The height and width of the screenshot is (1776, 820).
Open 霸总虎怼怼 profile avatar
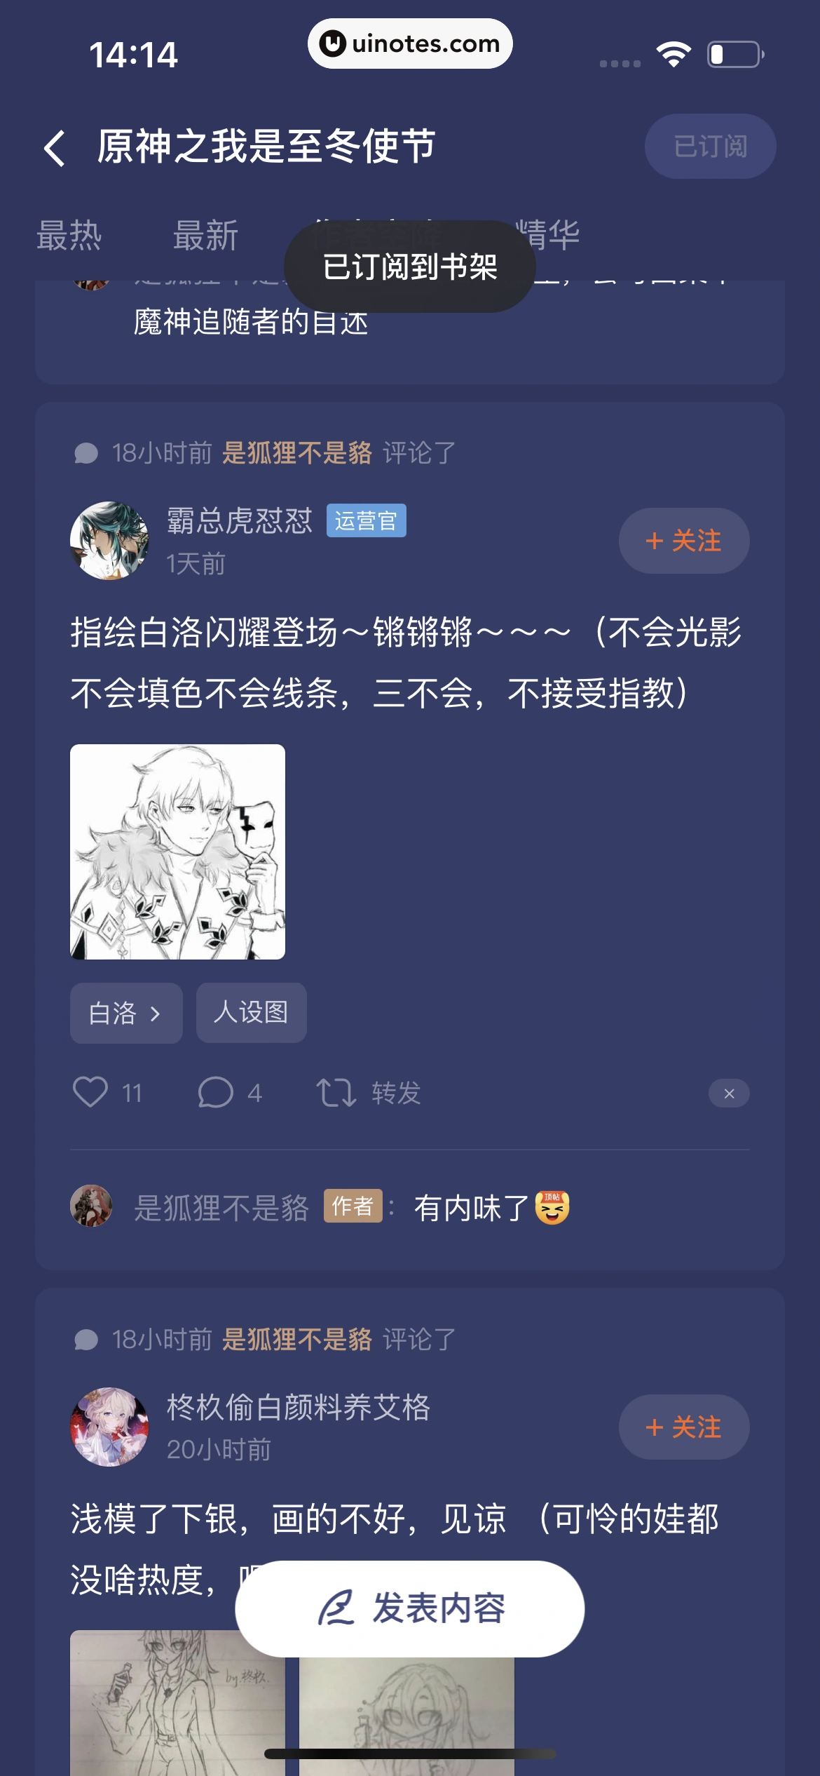click(x=109, y=541)
